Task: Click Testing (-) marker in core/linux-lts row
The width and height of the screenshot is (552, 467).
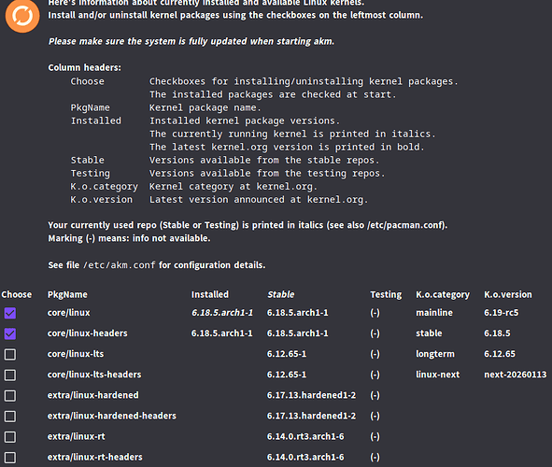Action: [x=375, y=354]
